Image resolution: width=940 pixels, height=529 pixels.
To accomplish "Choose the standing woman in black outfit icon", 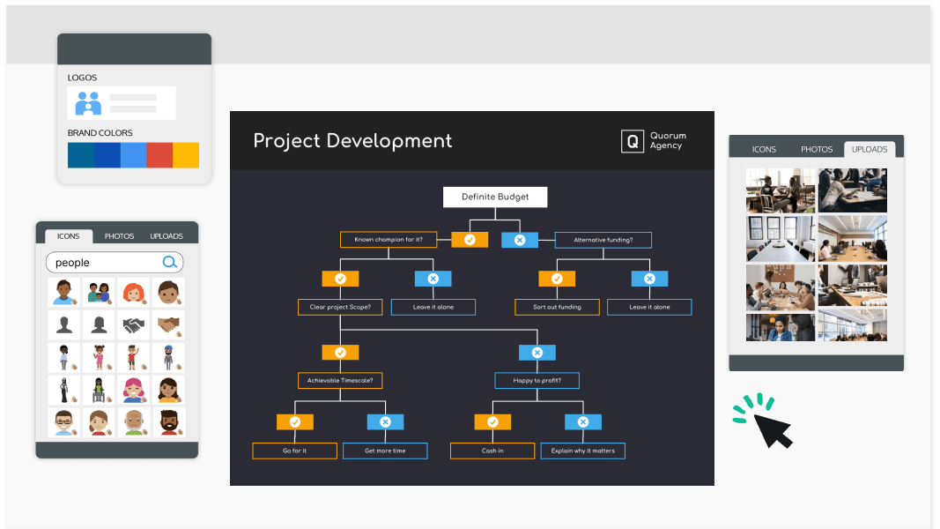I will (64, 389).
